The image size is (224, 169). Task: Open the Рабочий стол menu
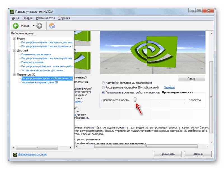46,18
